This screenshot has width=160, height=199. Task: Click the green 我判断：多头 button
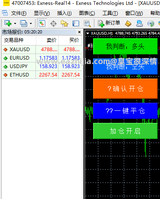125,46
